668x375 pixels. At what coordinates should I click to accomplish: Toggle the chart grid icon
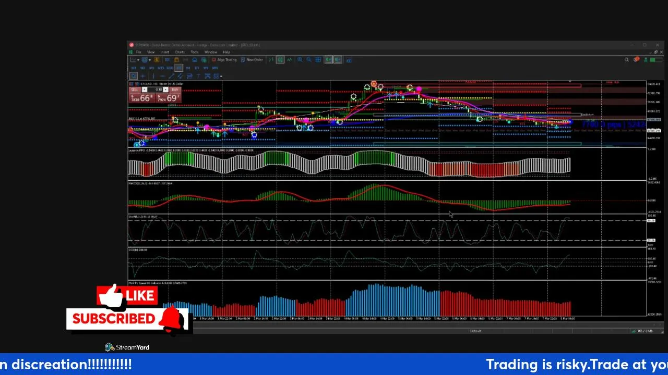[x=318, y=60]
